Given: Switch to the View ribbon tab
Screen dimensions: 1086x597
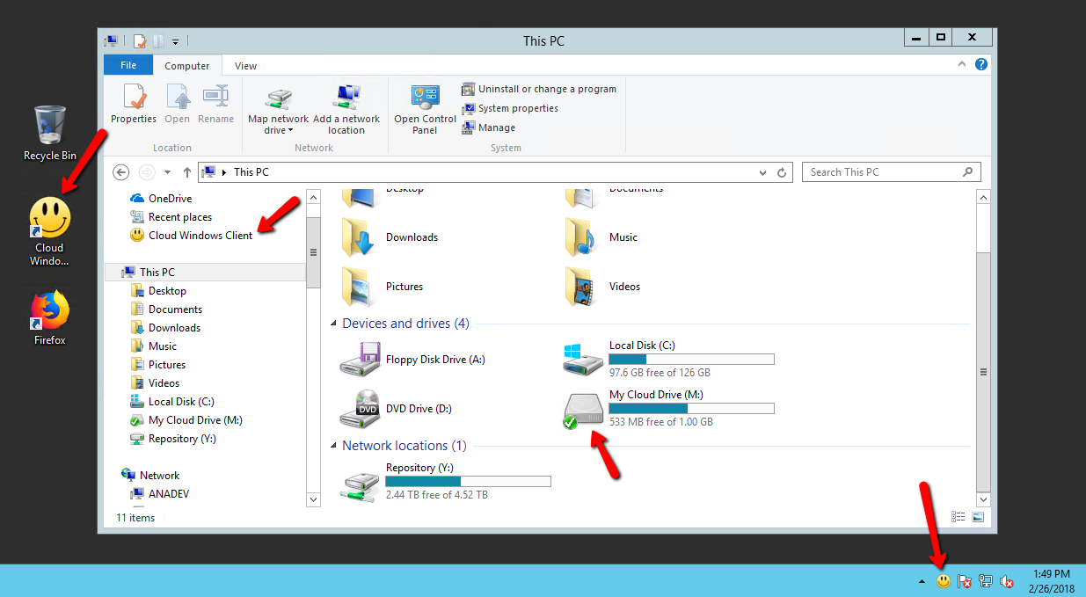Looking at the screenshot, I should pos(245,65).
